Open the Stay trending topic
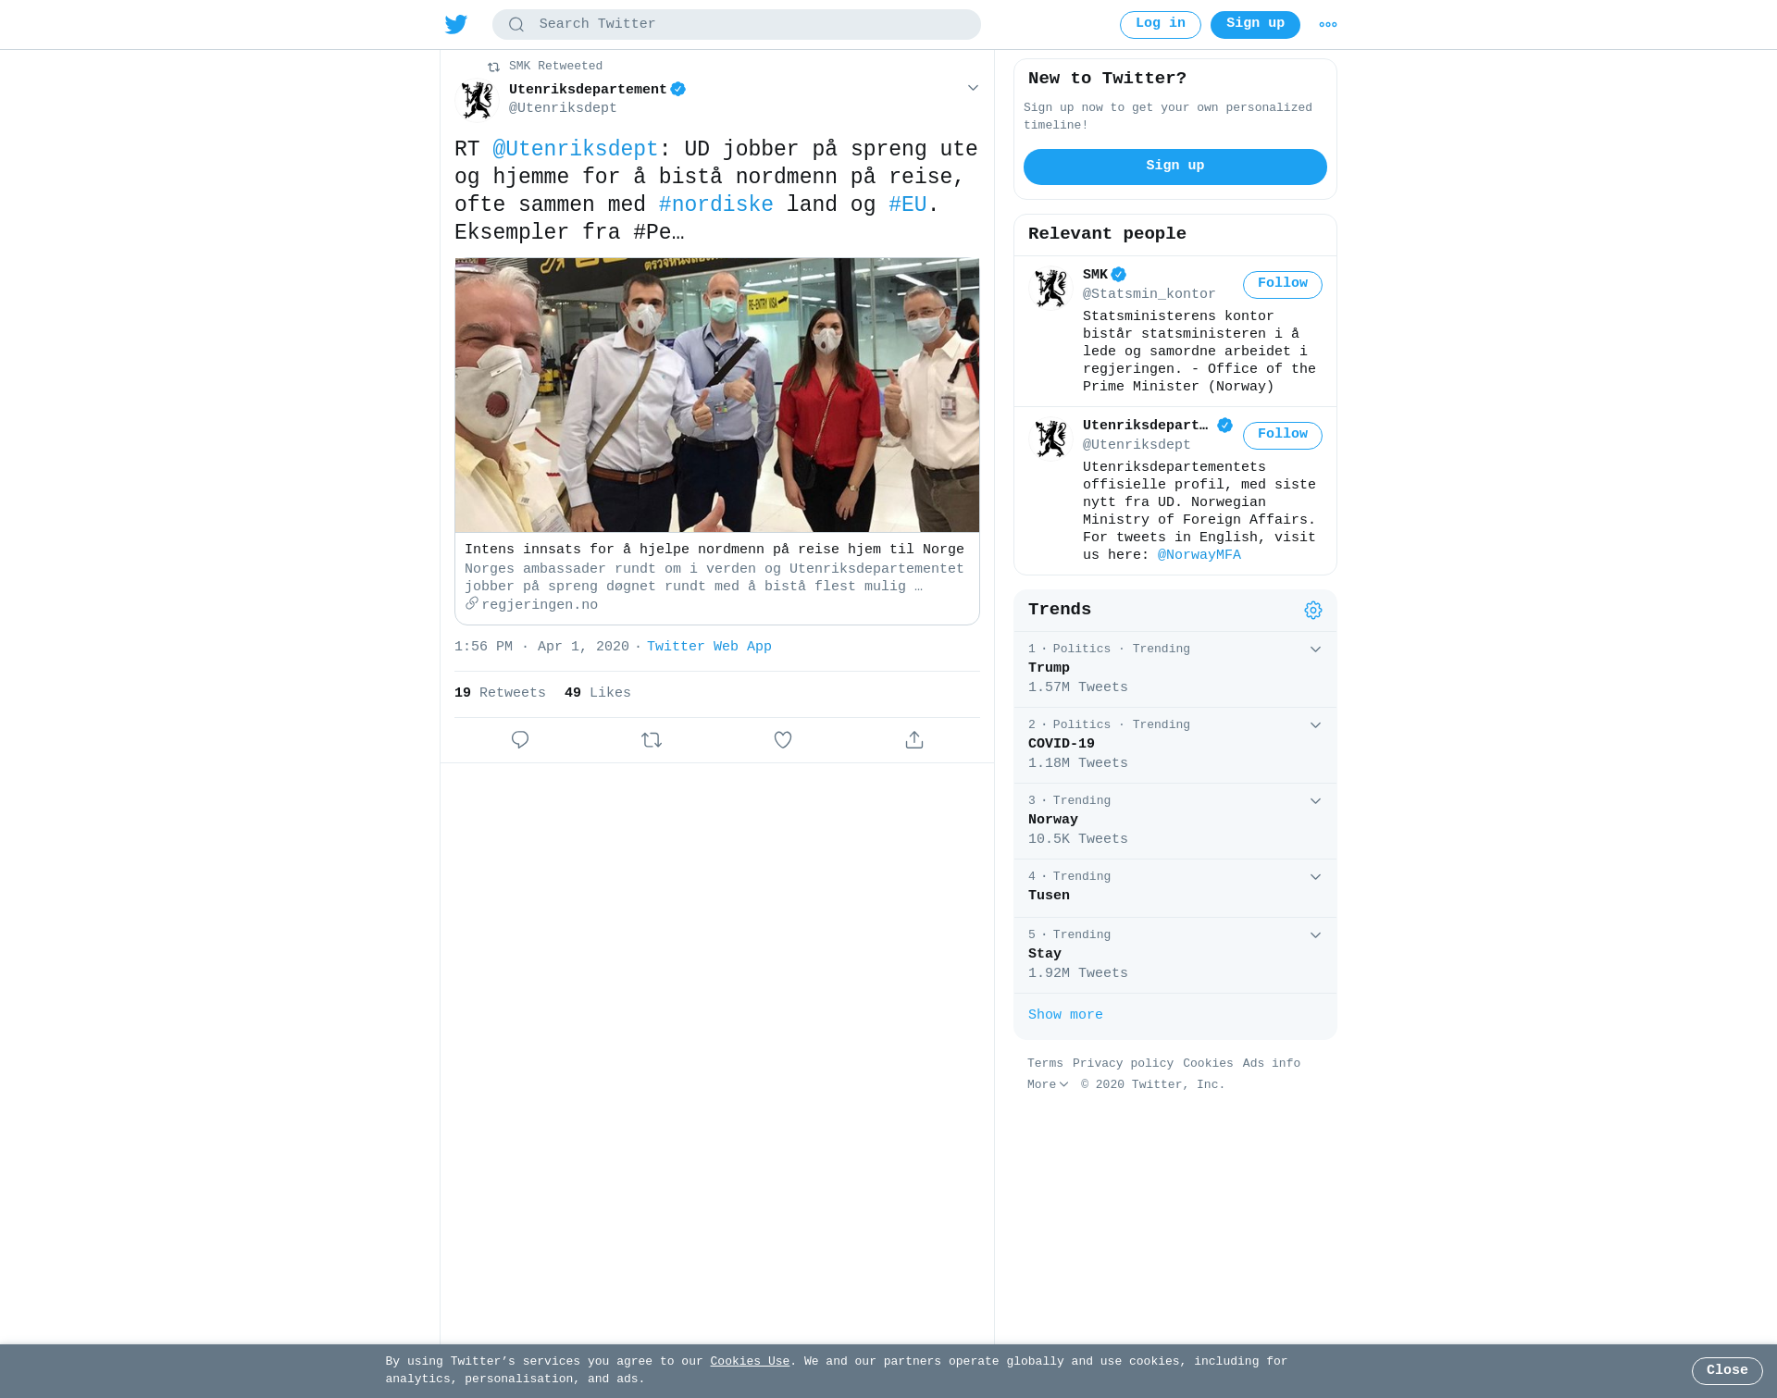This screenshot has height=1398, width=1777. 1175,955
